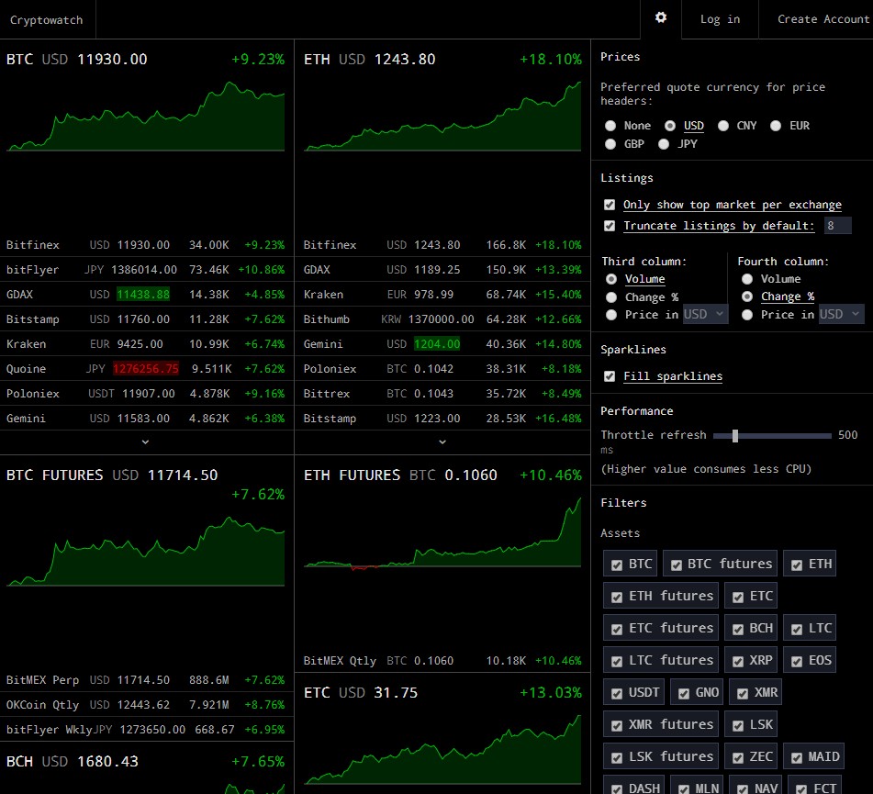Set fourth column to show Volume
Viewport: 873px width, 794px height.
748,278
